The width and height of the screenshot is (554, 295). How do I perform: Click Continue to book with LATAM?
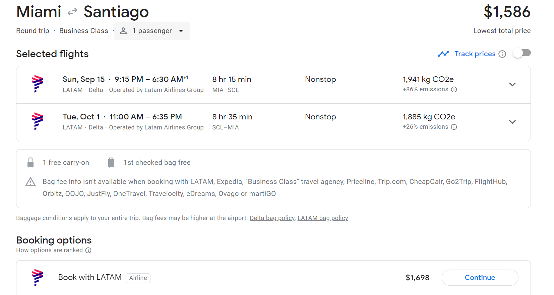click(x=480, y=278)
